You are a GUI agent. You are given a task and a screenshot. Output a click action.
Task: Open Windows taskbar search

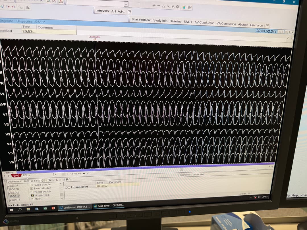point(20,210)
